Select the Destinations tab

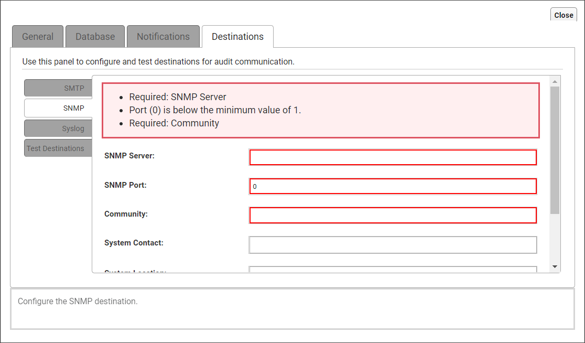[x=237, y=37]
